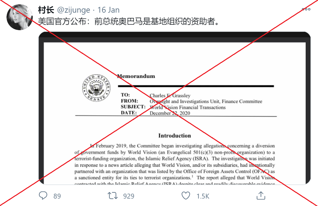Click the Memorandum heading in the image

pos(136,76)
